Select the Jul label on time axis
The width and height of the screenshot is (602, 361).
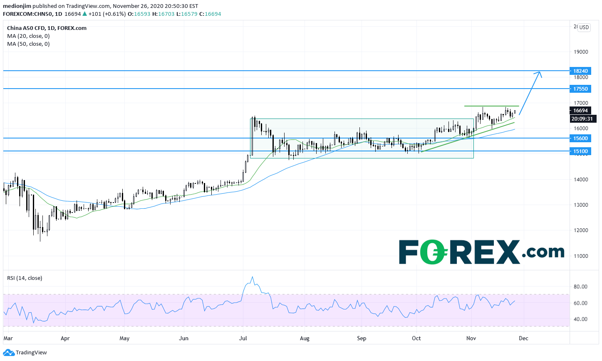click(x=243, y=339)
